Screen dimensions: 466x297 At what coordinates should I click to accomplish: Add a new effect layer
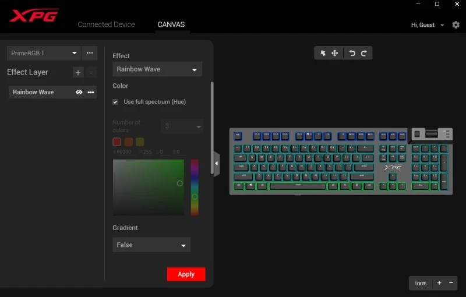(x=79, y=73)
